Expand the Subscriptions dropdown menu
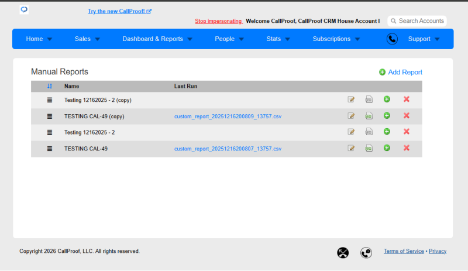 click(336, 39)
